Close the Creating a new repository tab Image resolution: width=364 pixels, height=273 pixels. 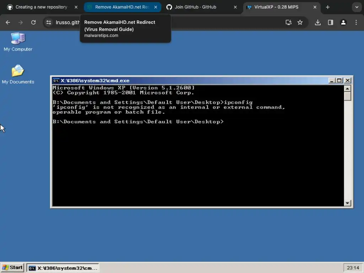click(x=76, y=7)
